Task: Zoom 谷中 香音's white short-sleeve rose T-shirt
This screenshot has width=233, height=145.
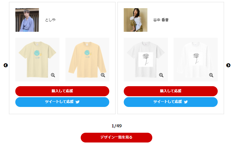Action: click(x=161, y=75)
